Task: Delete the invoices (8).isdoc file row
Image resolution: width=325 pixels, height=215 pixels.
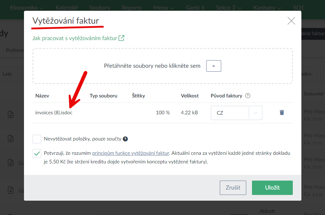Action: coord(282,113)
